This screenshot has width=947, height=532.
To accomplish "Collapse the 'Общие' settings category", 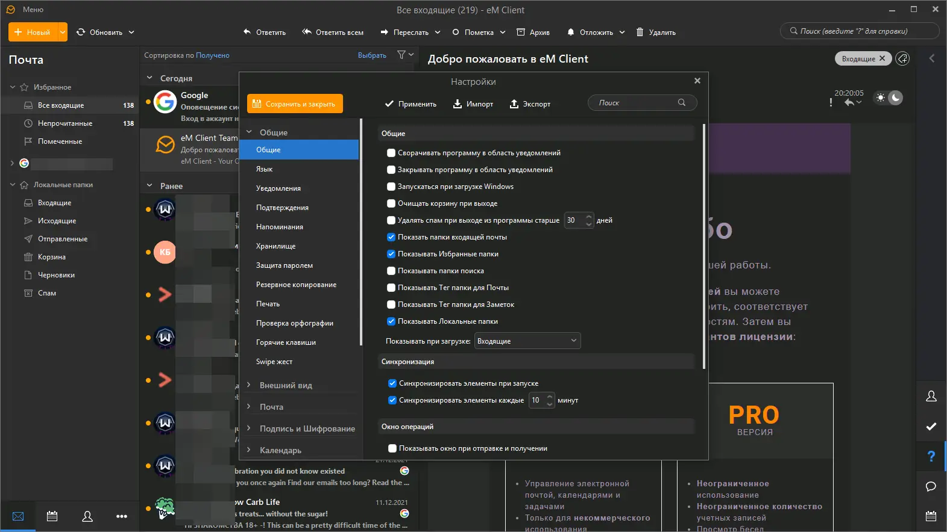I will coord(248,132).
